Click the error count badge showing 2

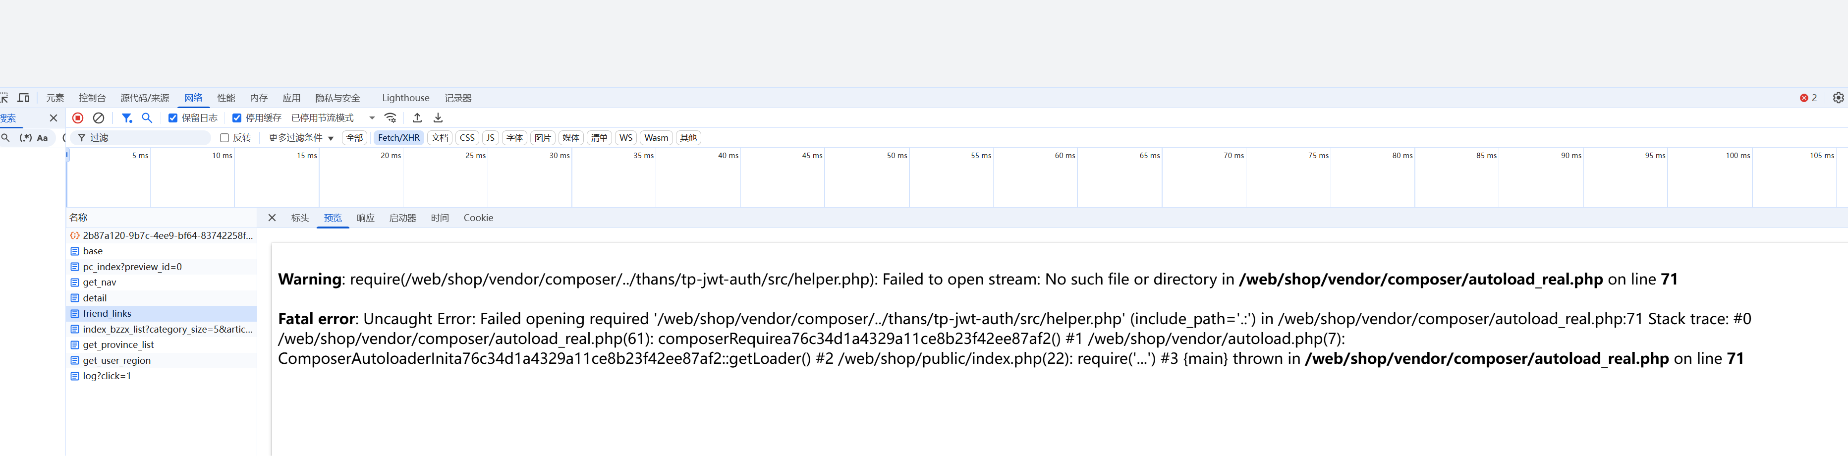(1808, 98)
